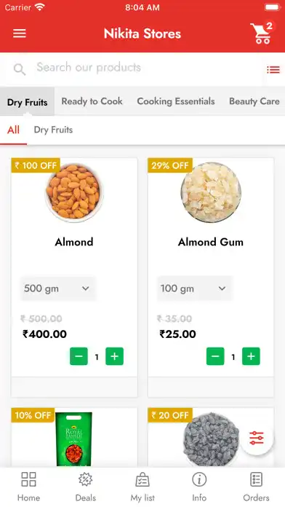Screen dimensions: 285x507
Task: Open the floating filter options button
Action: point(257,438)
